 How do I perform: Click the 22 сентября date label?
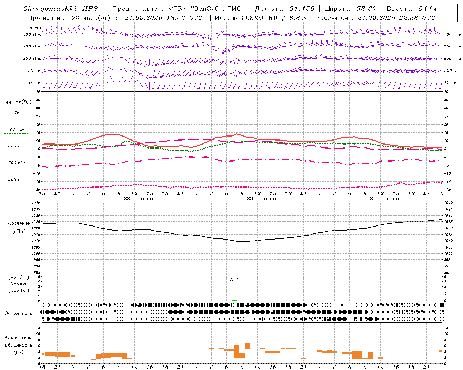[x=140, y=199]
